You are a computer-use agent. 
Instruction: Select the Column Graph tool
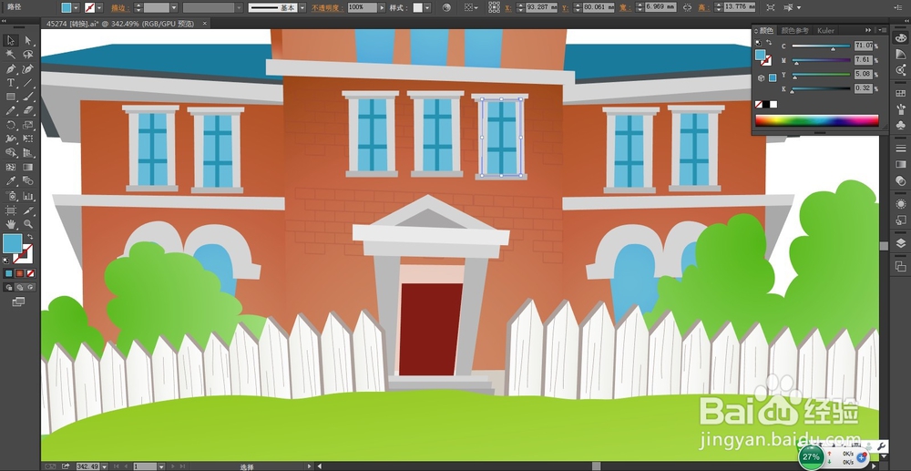click(27, 196)
